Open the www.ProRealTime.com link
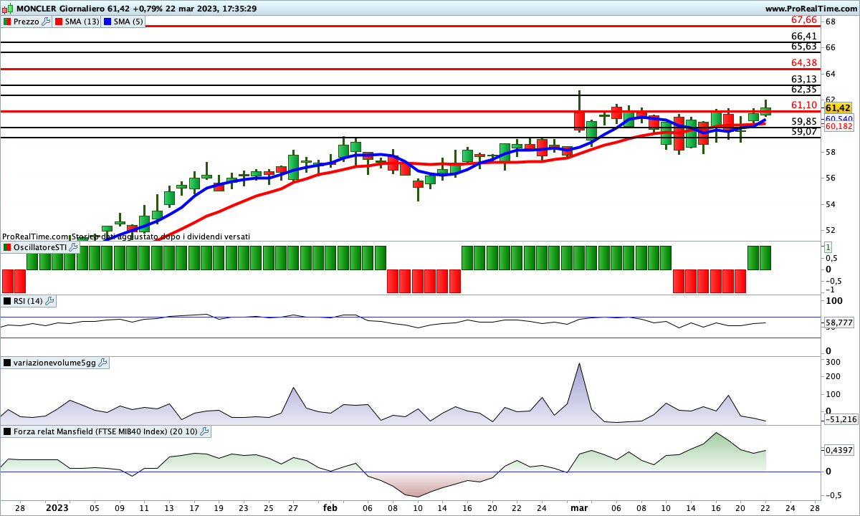 tap(811, 9)
